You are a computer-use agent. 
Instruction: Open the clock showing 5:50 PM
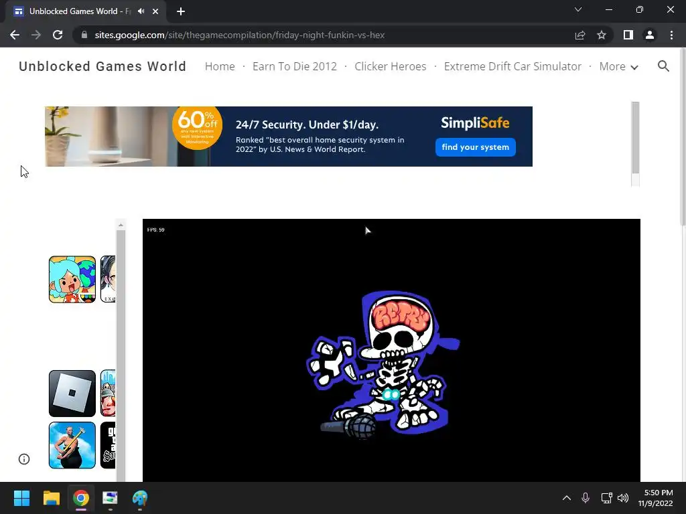pyautogui.click(x=655, y=498)
